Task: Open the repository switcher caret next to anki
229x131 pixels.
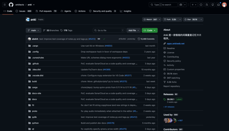Action: click(x=34, y=5)
